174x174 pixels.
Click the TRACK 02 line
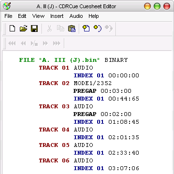pos(75,83)
